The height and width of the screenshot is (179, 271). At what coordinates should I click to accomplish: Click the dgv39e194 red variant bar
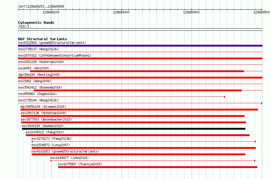(140, 78)
